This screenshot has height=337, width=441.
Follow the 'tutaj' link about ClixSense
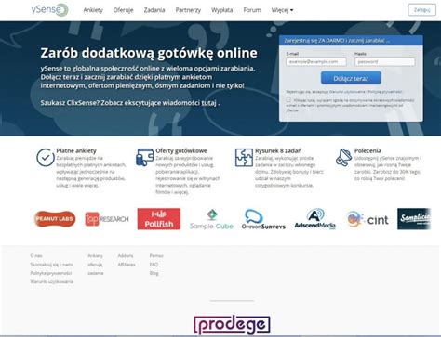[208, 103]
